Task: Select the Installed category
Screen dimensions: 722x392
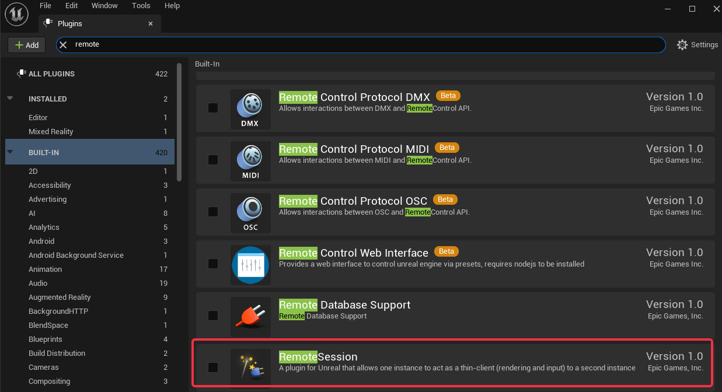Action: pyautogui.click(x=90, y=99)
